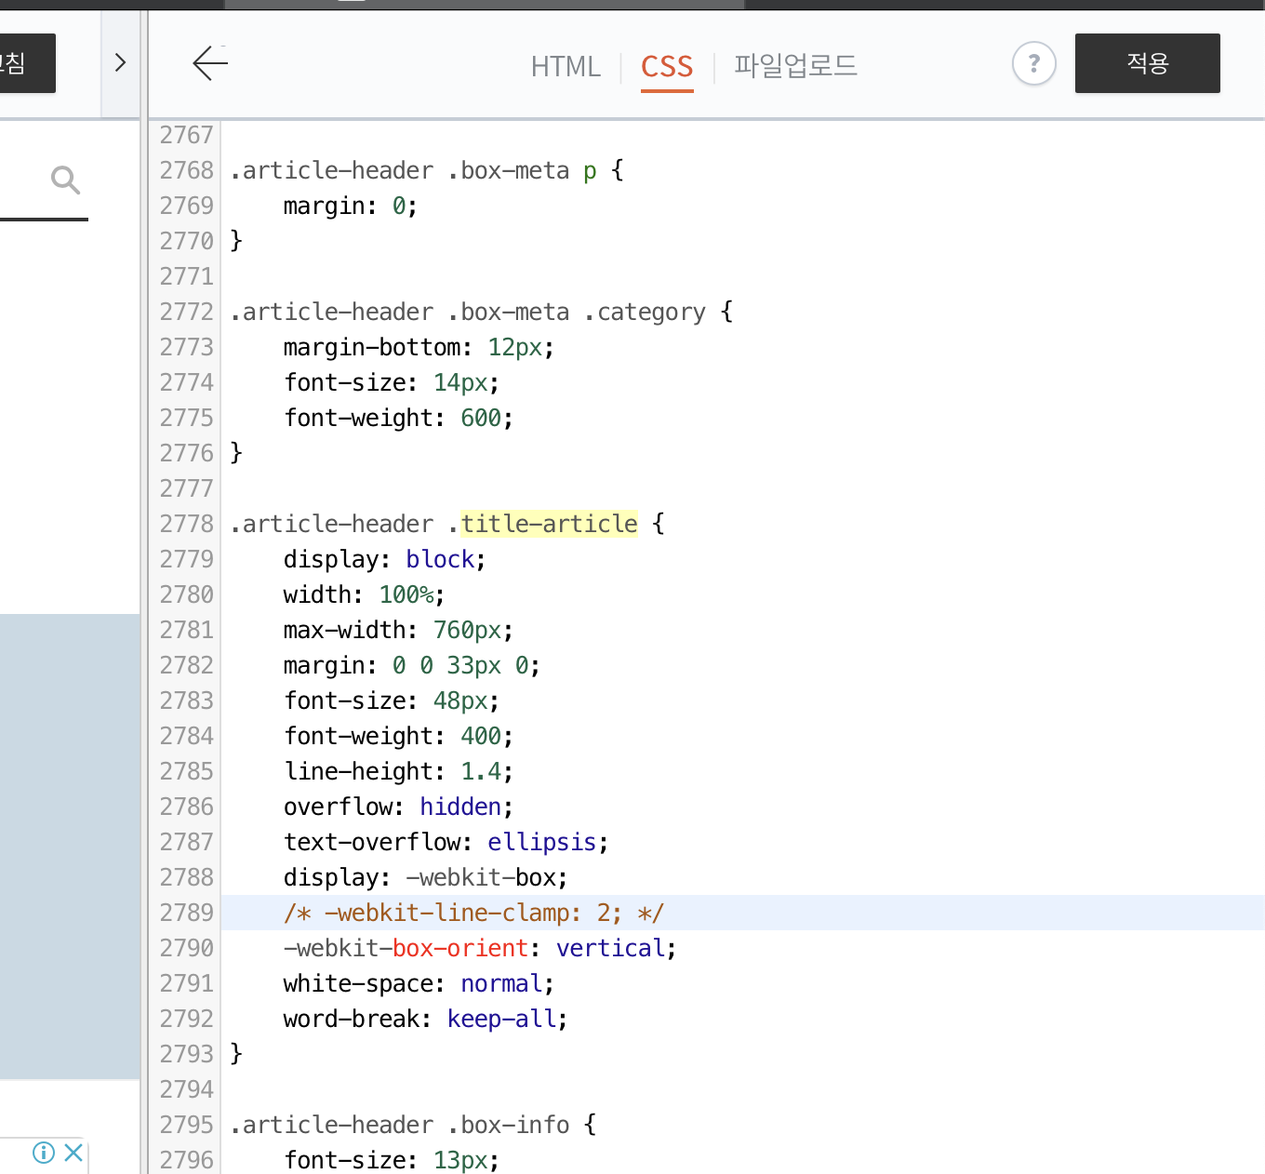This screenshot has height=1174, width=1265.
Task: Click line number 2778 beside title-article rule
Action: tap(185, 524)
